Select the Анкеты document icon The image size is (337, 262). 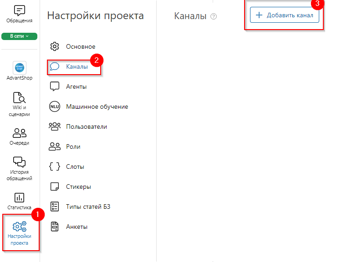tap(55, 227)
